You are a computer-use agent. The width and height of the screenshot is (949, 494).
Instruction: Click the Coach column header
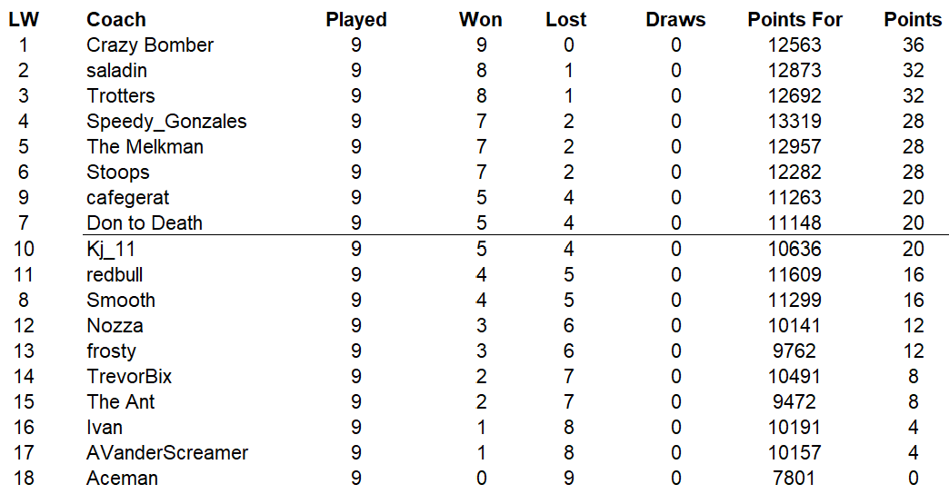pyautogui.click(x=116, y=20)
